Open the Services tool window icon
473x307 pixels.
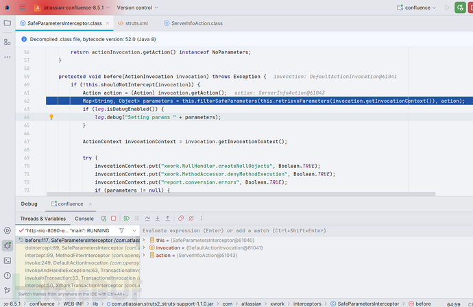[x=8, y=231]
